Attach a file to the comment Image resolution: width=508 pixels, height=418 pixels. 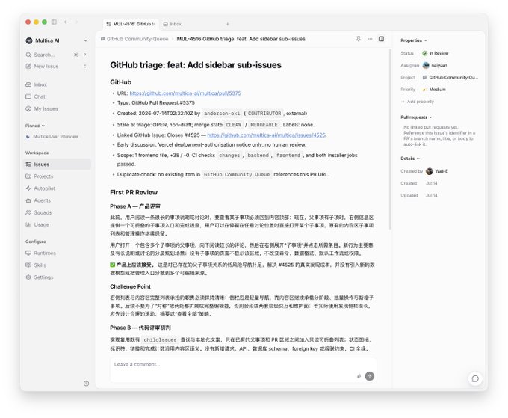[359, 376]
